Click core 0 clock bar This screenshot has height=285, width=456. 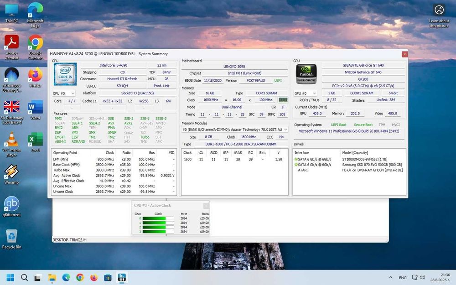(x=158, y=218)
